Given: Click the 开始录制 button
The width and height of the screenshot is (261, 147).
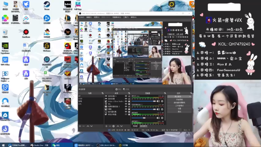Looking at the screenshot, I should 179,100.
